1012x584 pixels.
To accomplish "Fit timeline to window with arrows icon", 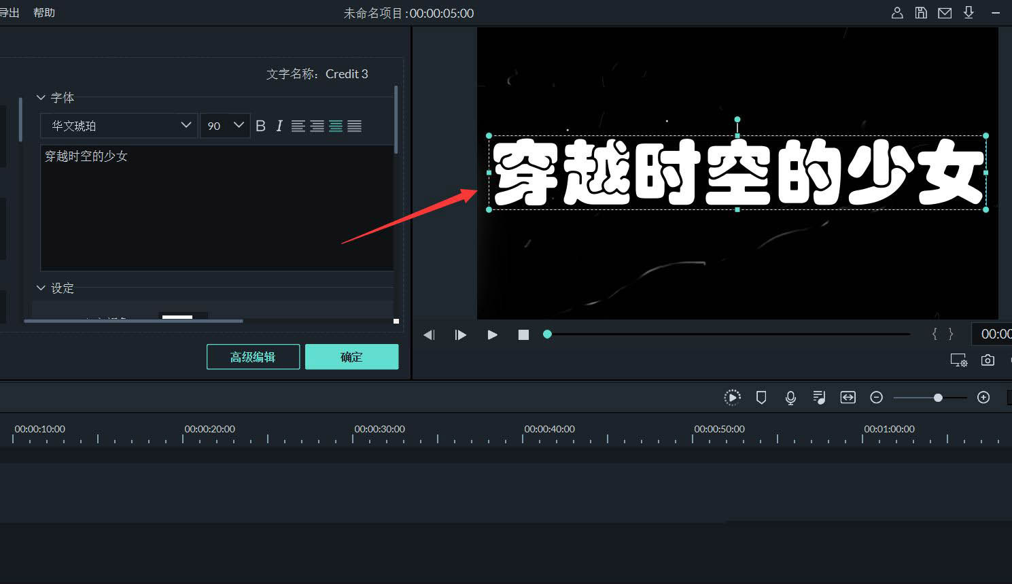I will [848, 397].
